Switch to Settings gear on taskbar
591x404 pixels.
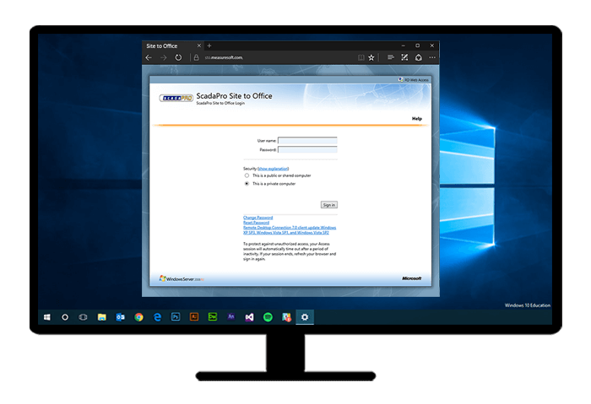coord(305,317)
